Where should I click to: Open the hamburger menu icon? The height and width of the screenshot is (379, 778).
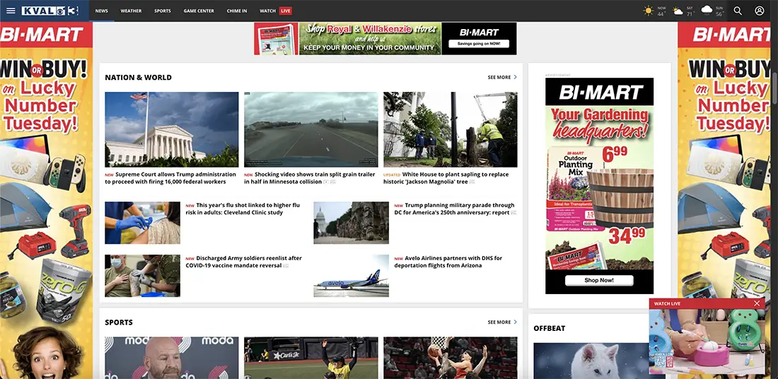[11, 11]
